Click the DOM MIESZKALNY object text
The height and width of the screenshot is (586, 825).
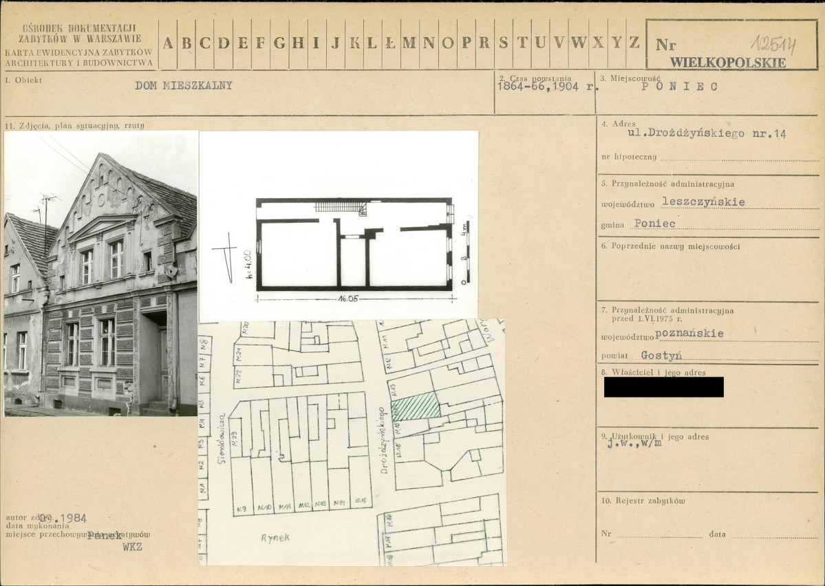184,85
